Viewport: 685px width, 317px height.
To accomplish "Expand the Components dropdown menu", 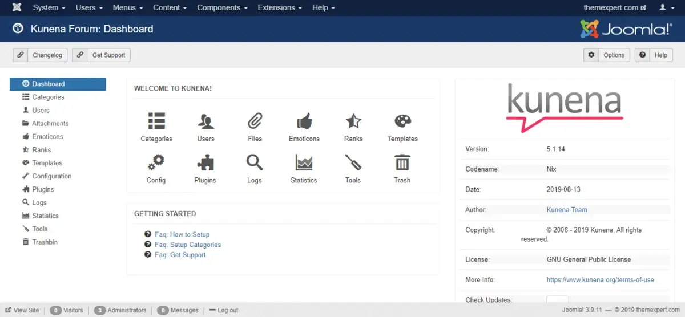I will [222, 7].
